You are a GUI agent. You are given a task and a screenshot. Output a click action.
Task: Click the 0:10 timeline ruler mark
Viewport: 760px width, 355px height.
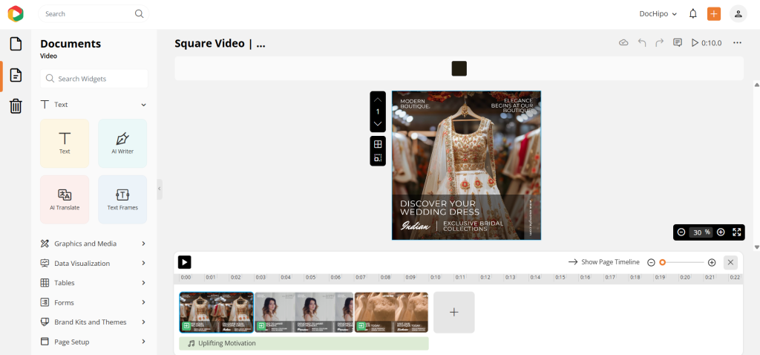click(435, 278)
